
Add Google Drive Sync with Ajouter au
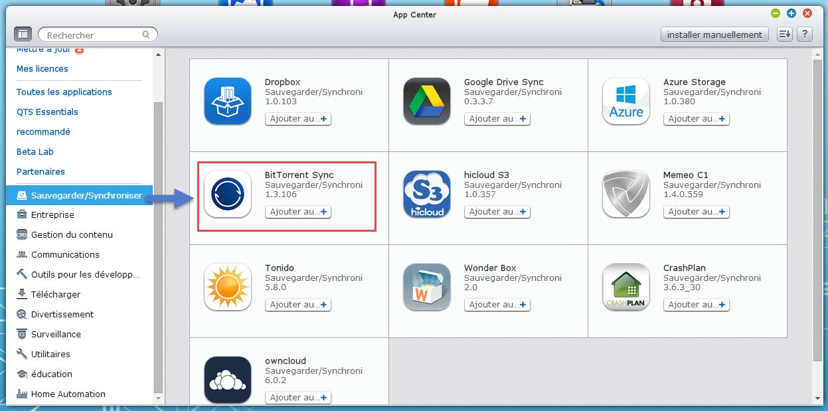(x=497, y=119)
